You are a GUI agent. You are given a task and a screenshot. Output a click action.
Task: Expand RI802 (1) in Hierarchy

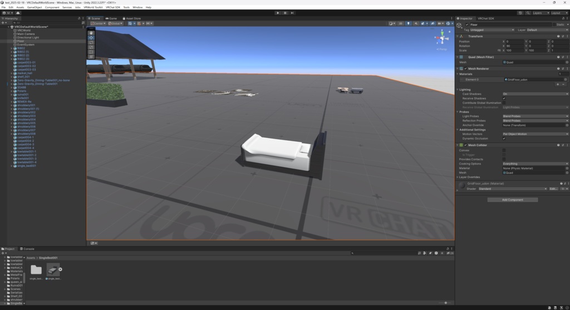point(11,52)
